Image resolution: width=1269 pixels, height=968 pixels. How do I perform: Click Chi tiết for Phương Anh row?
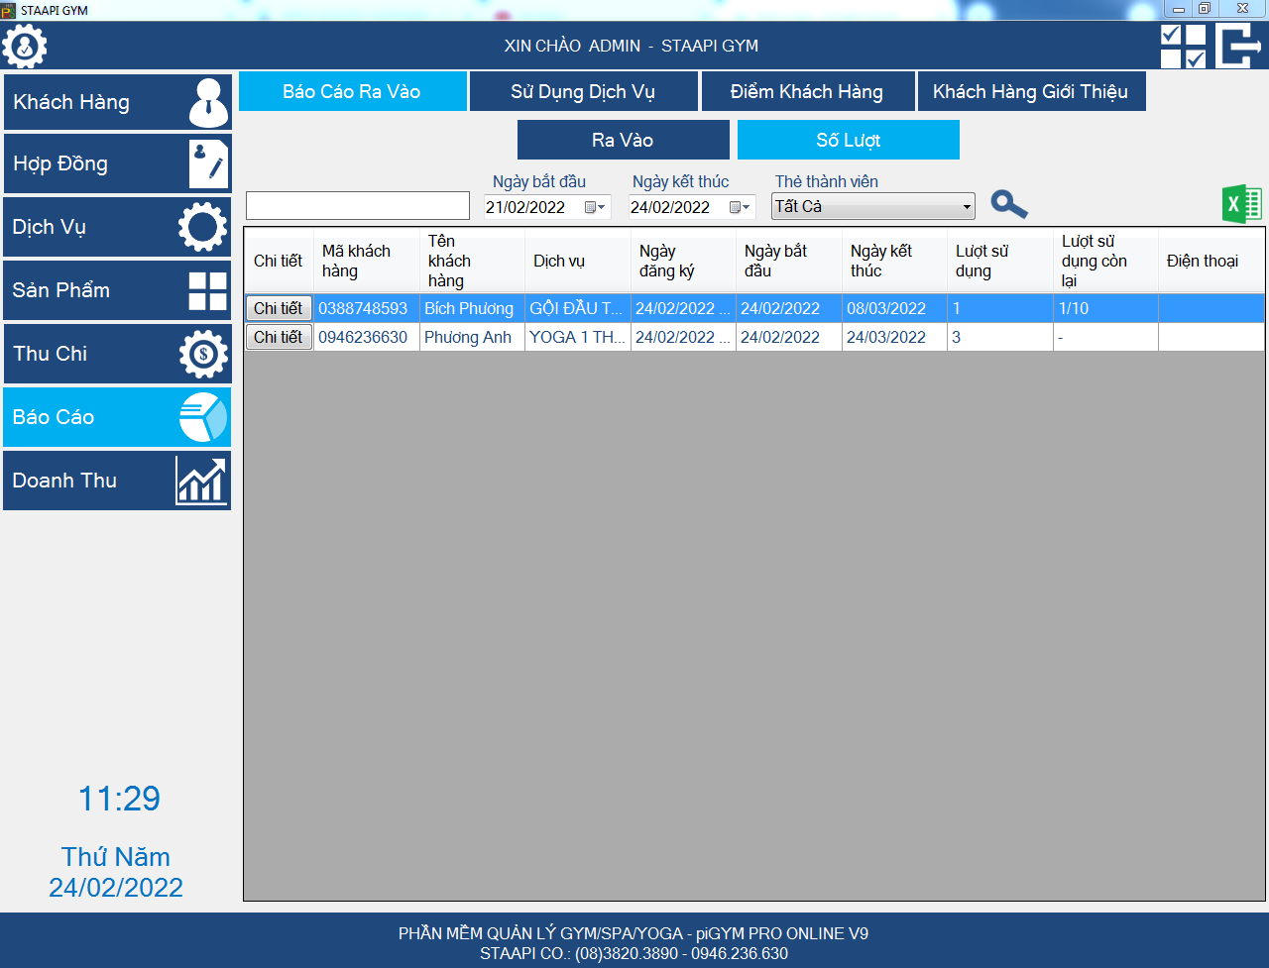click(x=279, y=337)
